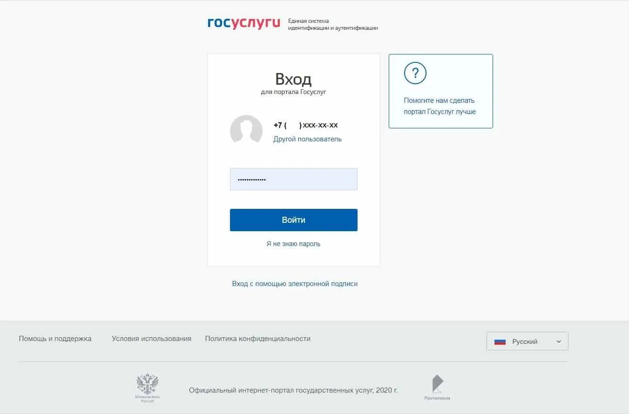
Task: Click the blue Войти button
Action: tap(294, 220)
